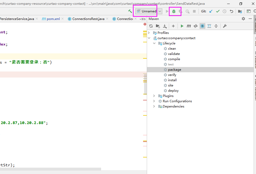The height and width of the screenshot is (174, 256).
Task: Reload all Maven projects
Action: tap(151, 26)
